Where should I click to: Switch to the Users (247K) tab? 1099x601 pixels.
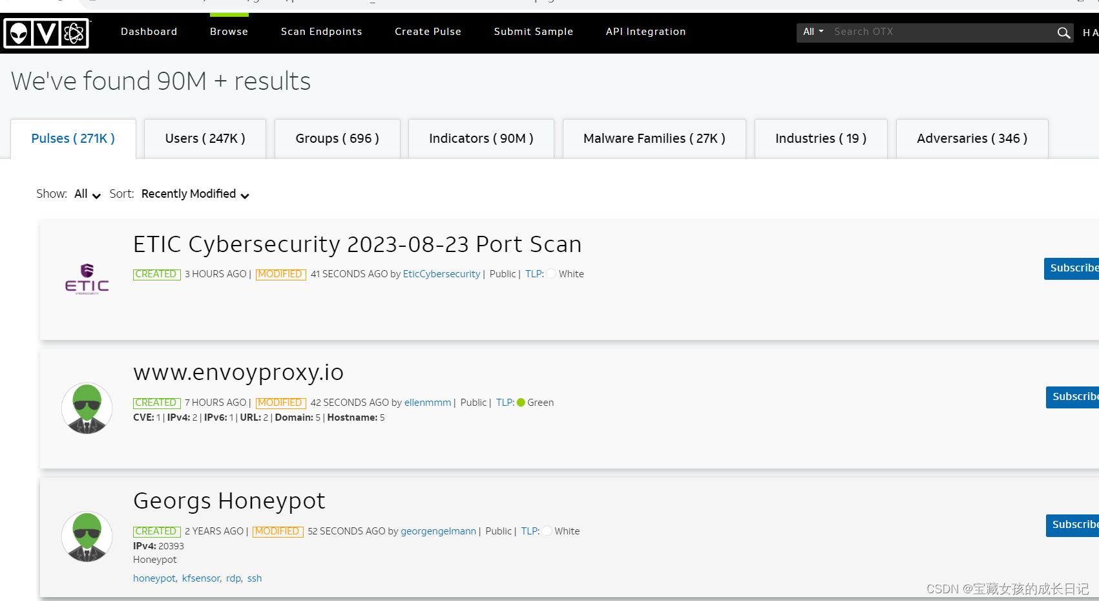pyautogui.click(x=205, y=138)
